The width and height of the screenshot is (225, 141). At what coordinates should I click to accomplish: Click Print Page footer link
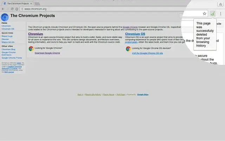[x=121, y=94]
